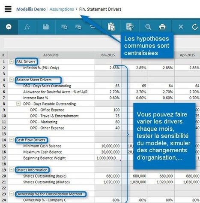Select the Beginning Balance Weight row label
The height and width of the screenshot is (203, 200).
click(45, 158)
